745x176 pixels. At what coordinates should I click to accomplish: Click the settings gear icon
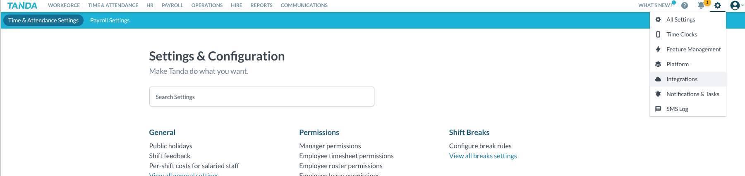click(718, 5)
